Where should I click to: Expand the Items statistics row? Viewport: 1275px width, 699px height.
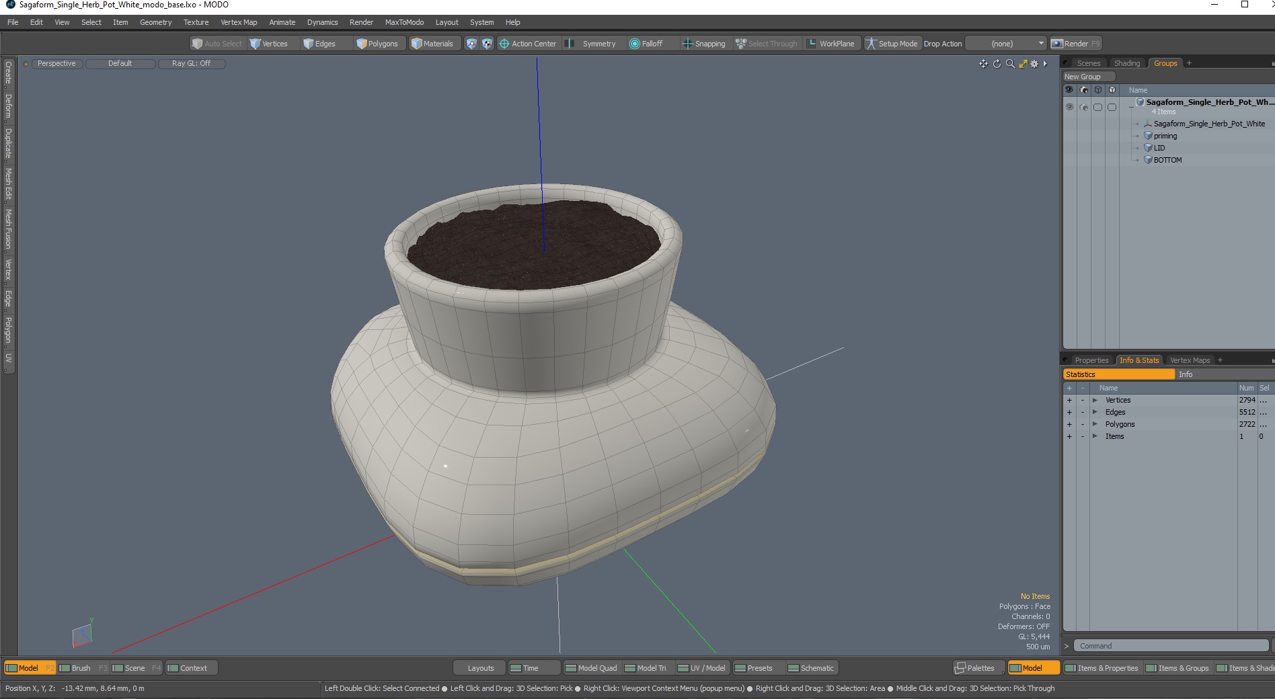(1095, 436)
